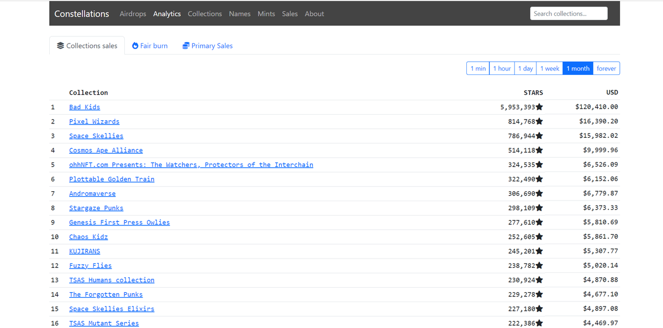Open the Fuzzy Flies collection link
This screenshot has height=328, width=663.
point(90,265)
